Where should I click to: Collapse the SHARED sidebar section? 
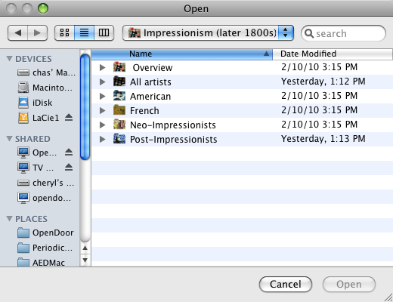click(9, 139)
